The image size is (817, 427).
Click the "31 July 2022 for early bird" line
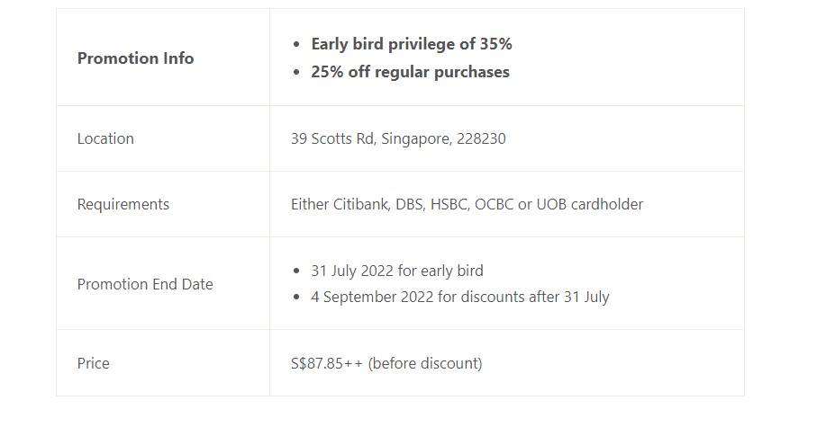(x=396, y=271)
